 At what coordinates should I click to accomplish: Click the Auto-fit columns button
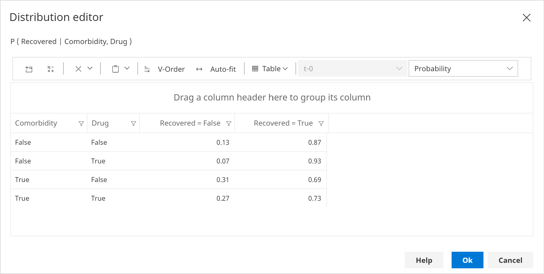click(x=216, y=69)
